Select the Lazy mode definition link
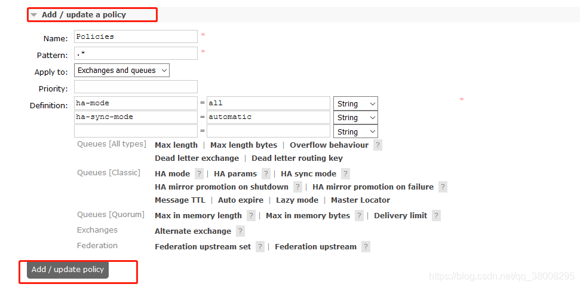The width and height of the screenshot is (580, 287). (x=297, y=200)
